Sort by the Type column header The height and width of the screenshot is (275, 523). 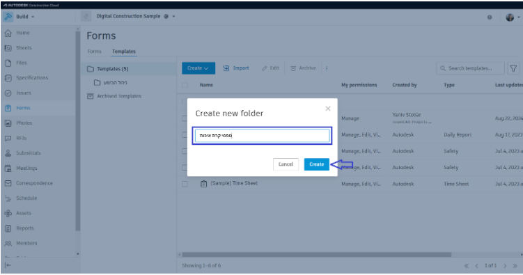point(449,86)
